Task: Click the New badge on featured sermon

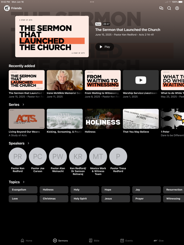Action: point(98,24)
